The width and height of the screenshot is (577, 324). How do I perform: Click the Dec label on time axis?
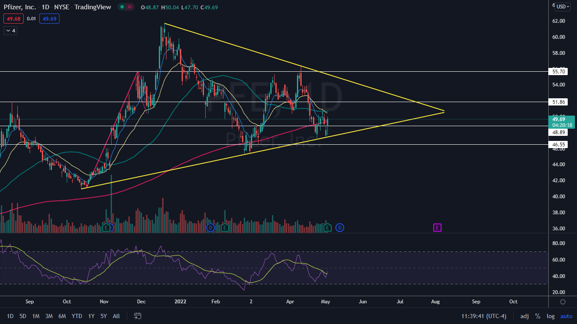point(141,302)
